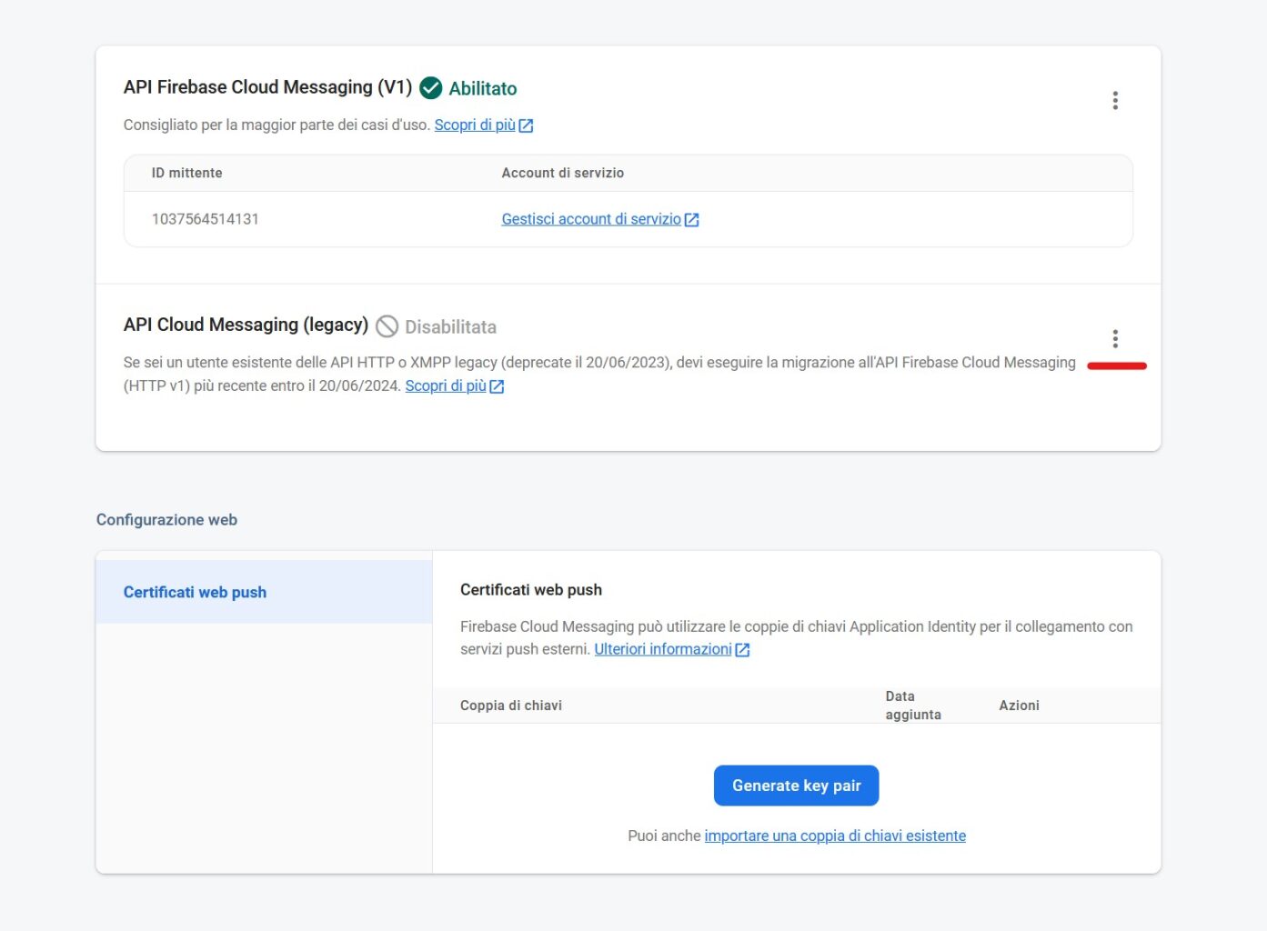Click the external link icon beside Ulteriori informazioni

pos(742,649)
